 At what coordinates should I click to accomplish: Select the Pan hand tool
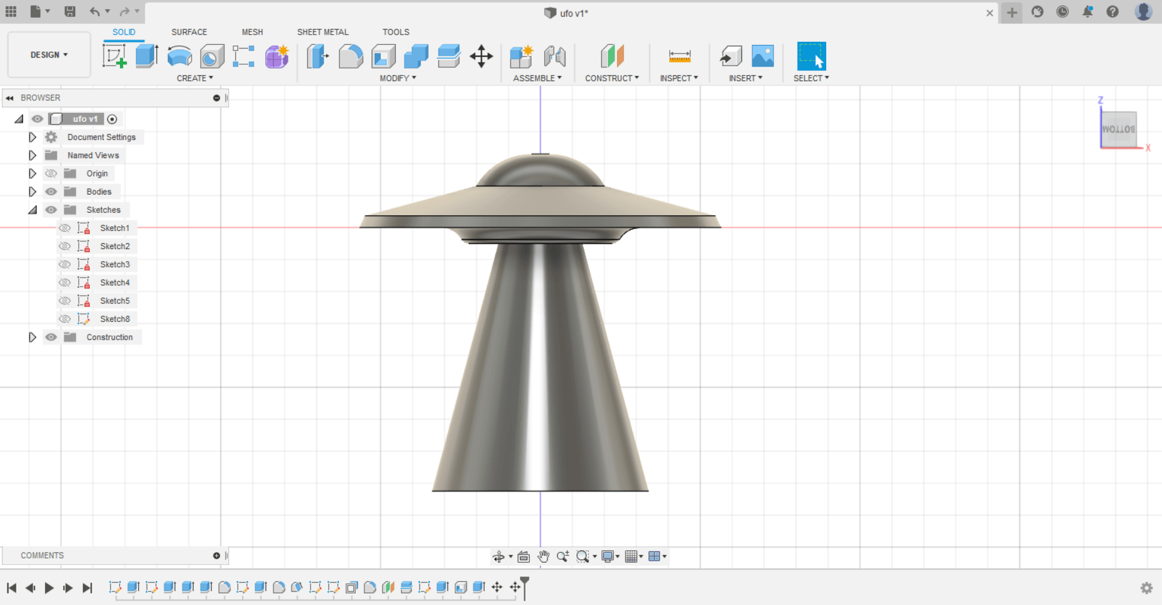[543, 557]
